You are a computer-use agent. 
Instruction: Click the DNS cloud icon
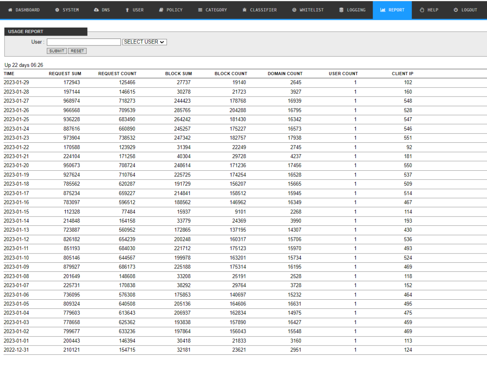(96, 10)
